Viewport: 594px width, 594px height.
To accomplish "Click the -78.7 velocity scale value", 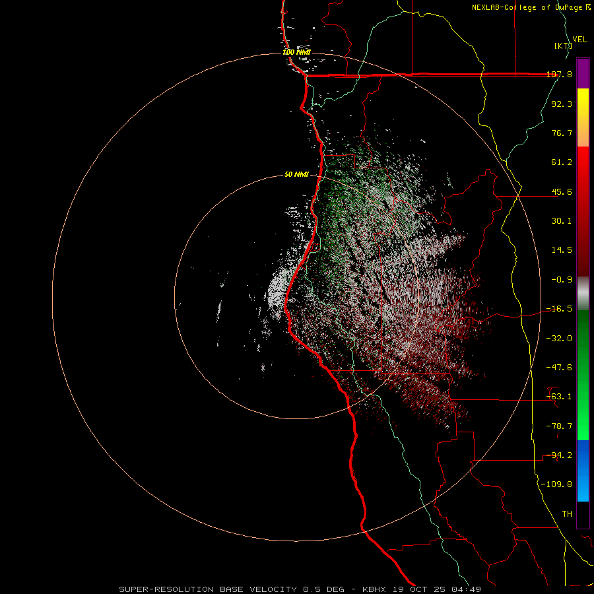I will click(559, 426).
